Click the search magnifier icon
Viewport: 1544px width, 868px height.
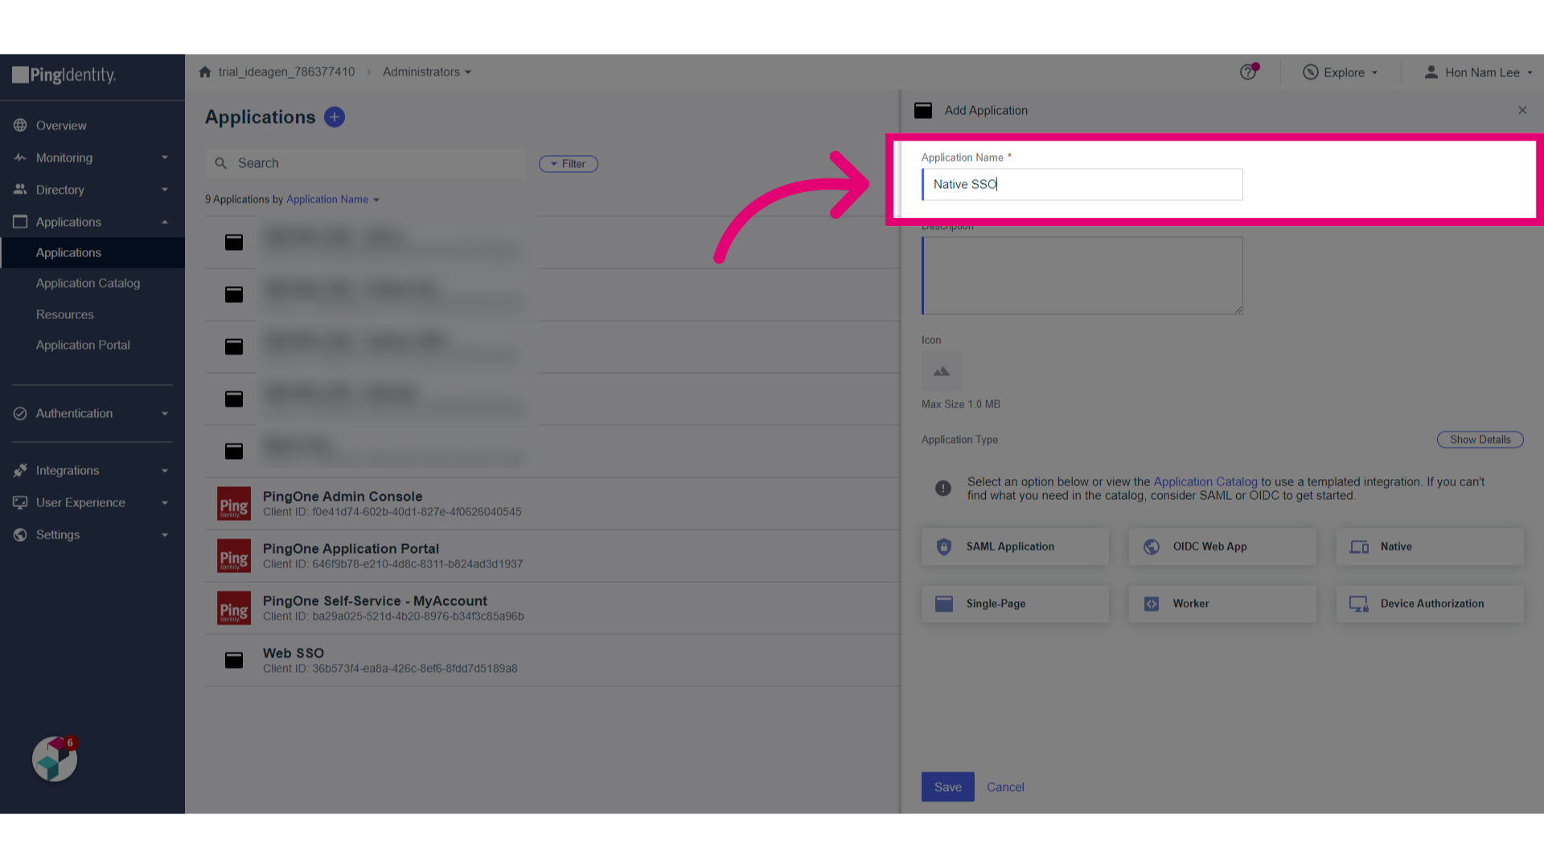coord(221,163)
